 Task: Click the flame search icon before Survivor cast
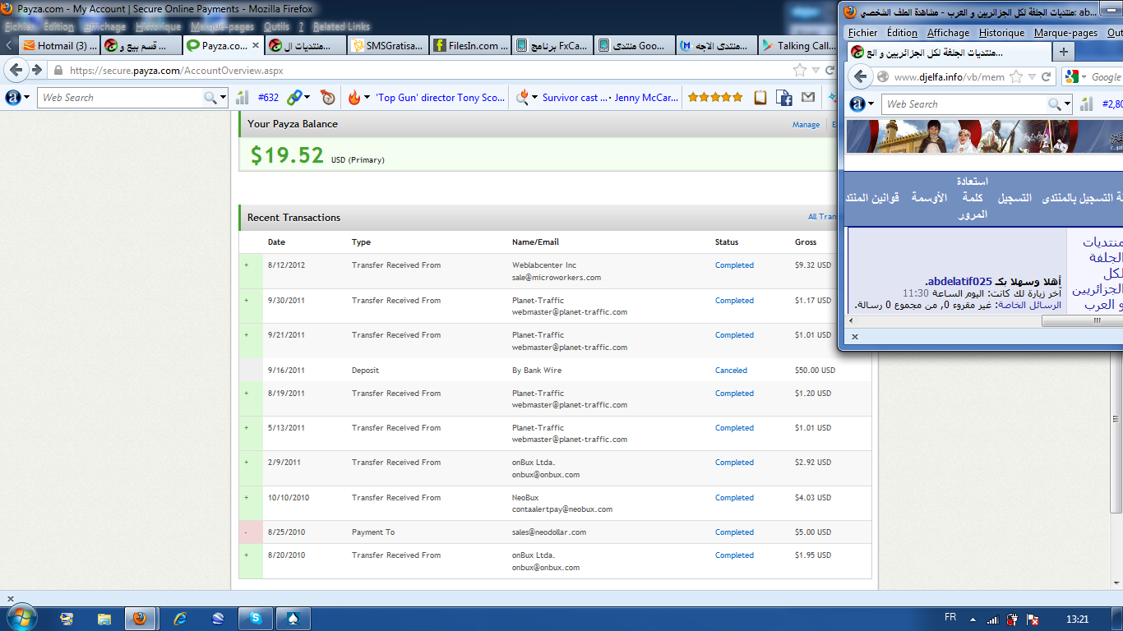(x=521, y=98)
